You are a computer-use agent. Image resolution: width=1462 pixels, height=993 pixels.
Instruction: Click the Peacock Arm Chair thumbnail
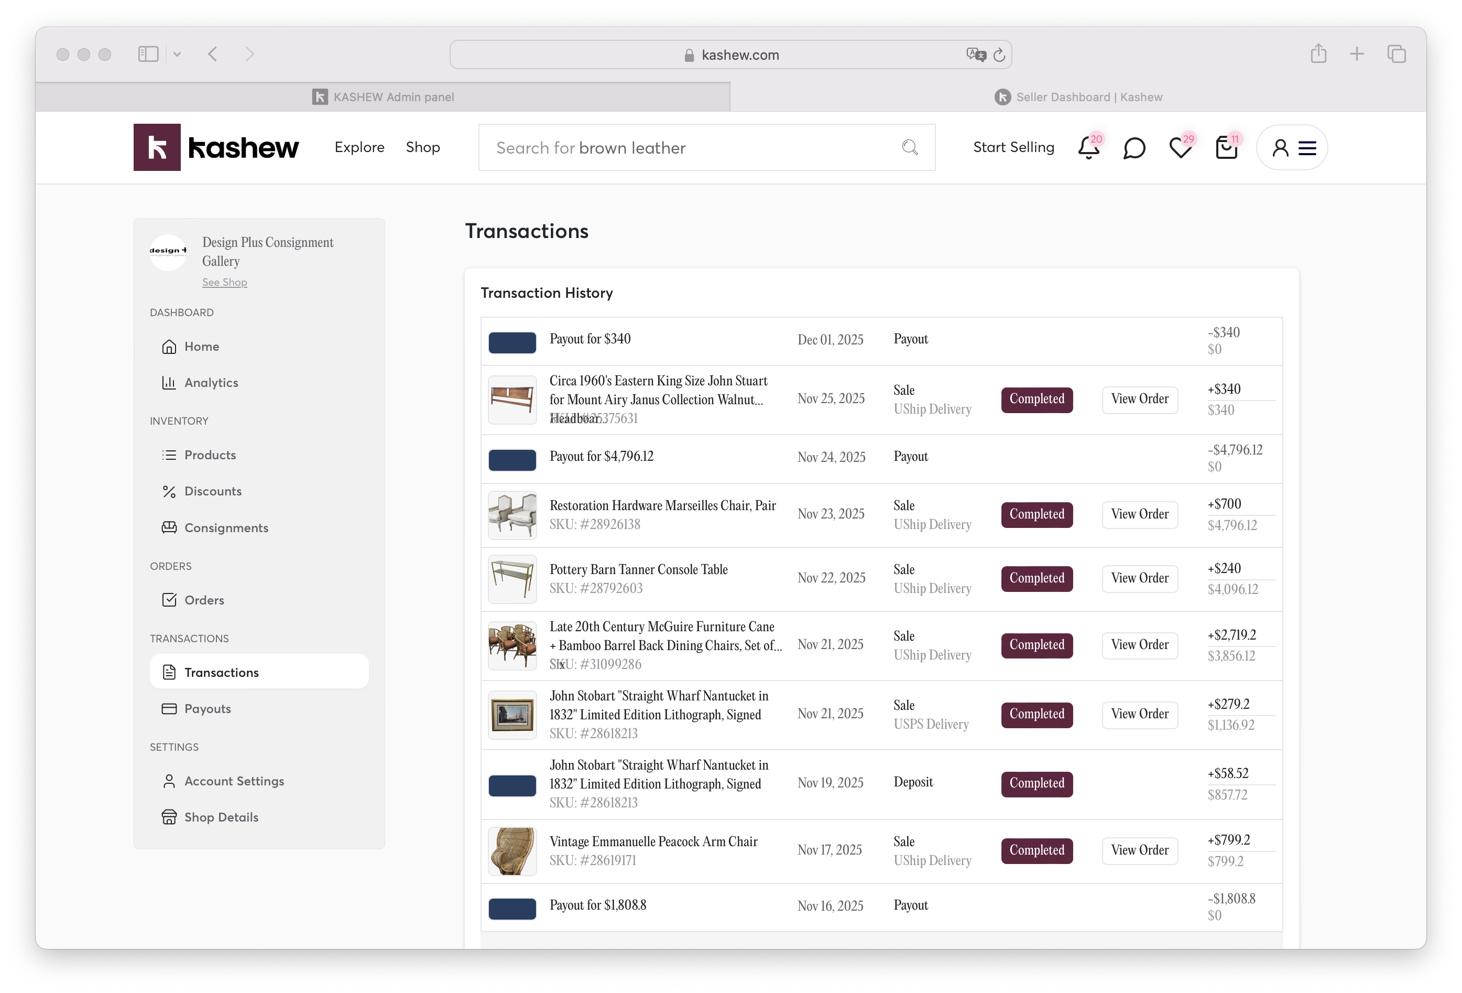(512, 850)
